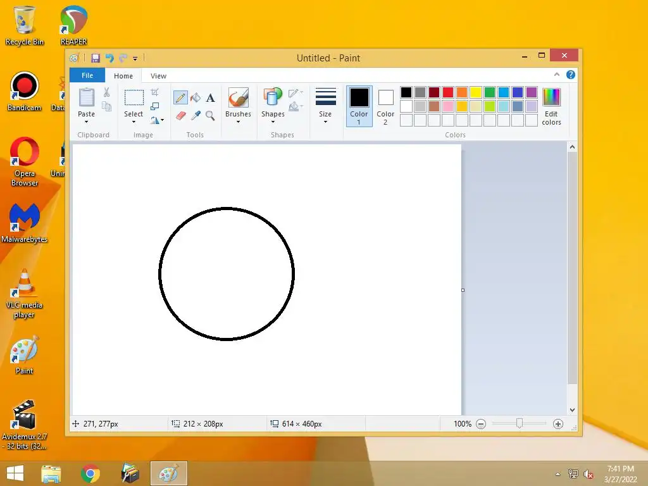Switch to the Home tab
Screen dimensions: 648x486
(x=123, y=76)
